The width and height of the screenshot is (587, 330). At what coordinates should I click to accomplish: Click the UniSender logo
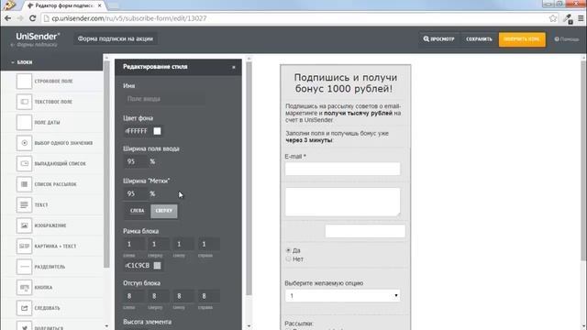click(x=38, y=37)
